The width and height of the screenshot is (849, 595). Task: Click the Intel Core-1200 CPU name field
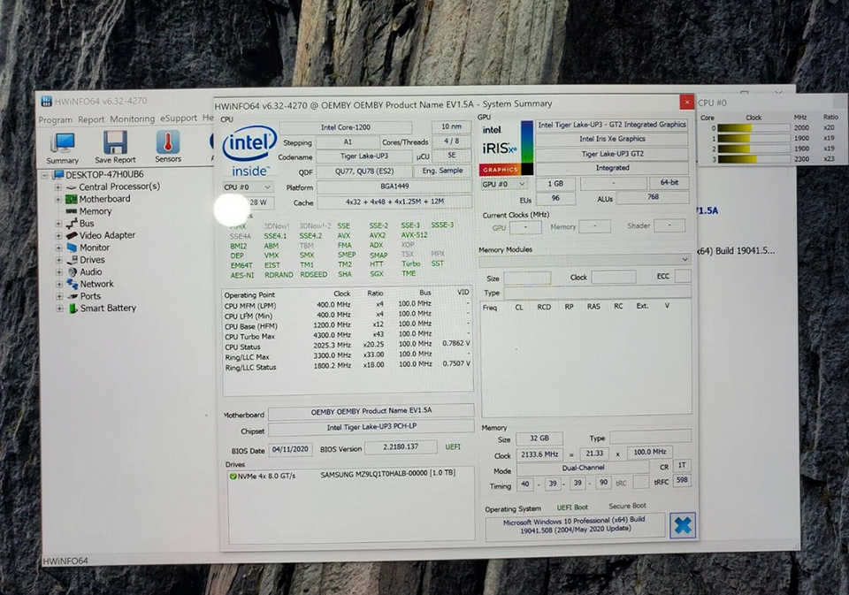(346, 128)
